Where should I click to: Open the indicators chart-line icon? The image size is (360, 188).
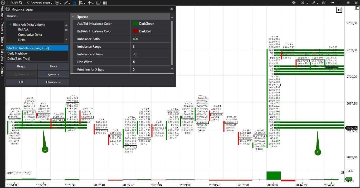point(75,3)
